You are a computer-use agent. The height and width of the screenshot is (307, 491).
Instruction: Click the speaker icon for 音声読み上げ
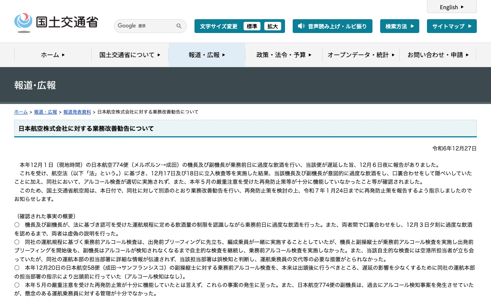[301, 26]
